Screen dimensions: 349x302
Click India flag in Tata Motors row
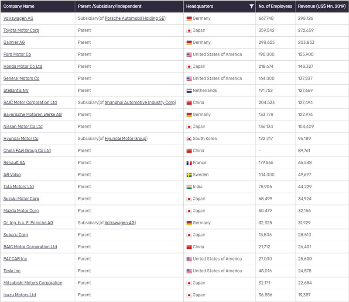click(189, 187)
